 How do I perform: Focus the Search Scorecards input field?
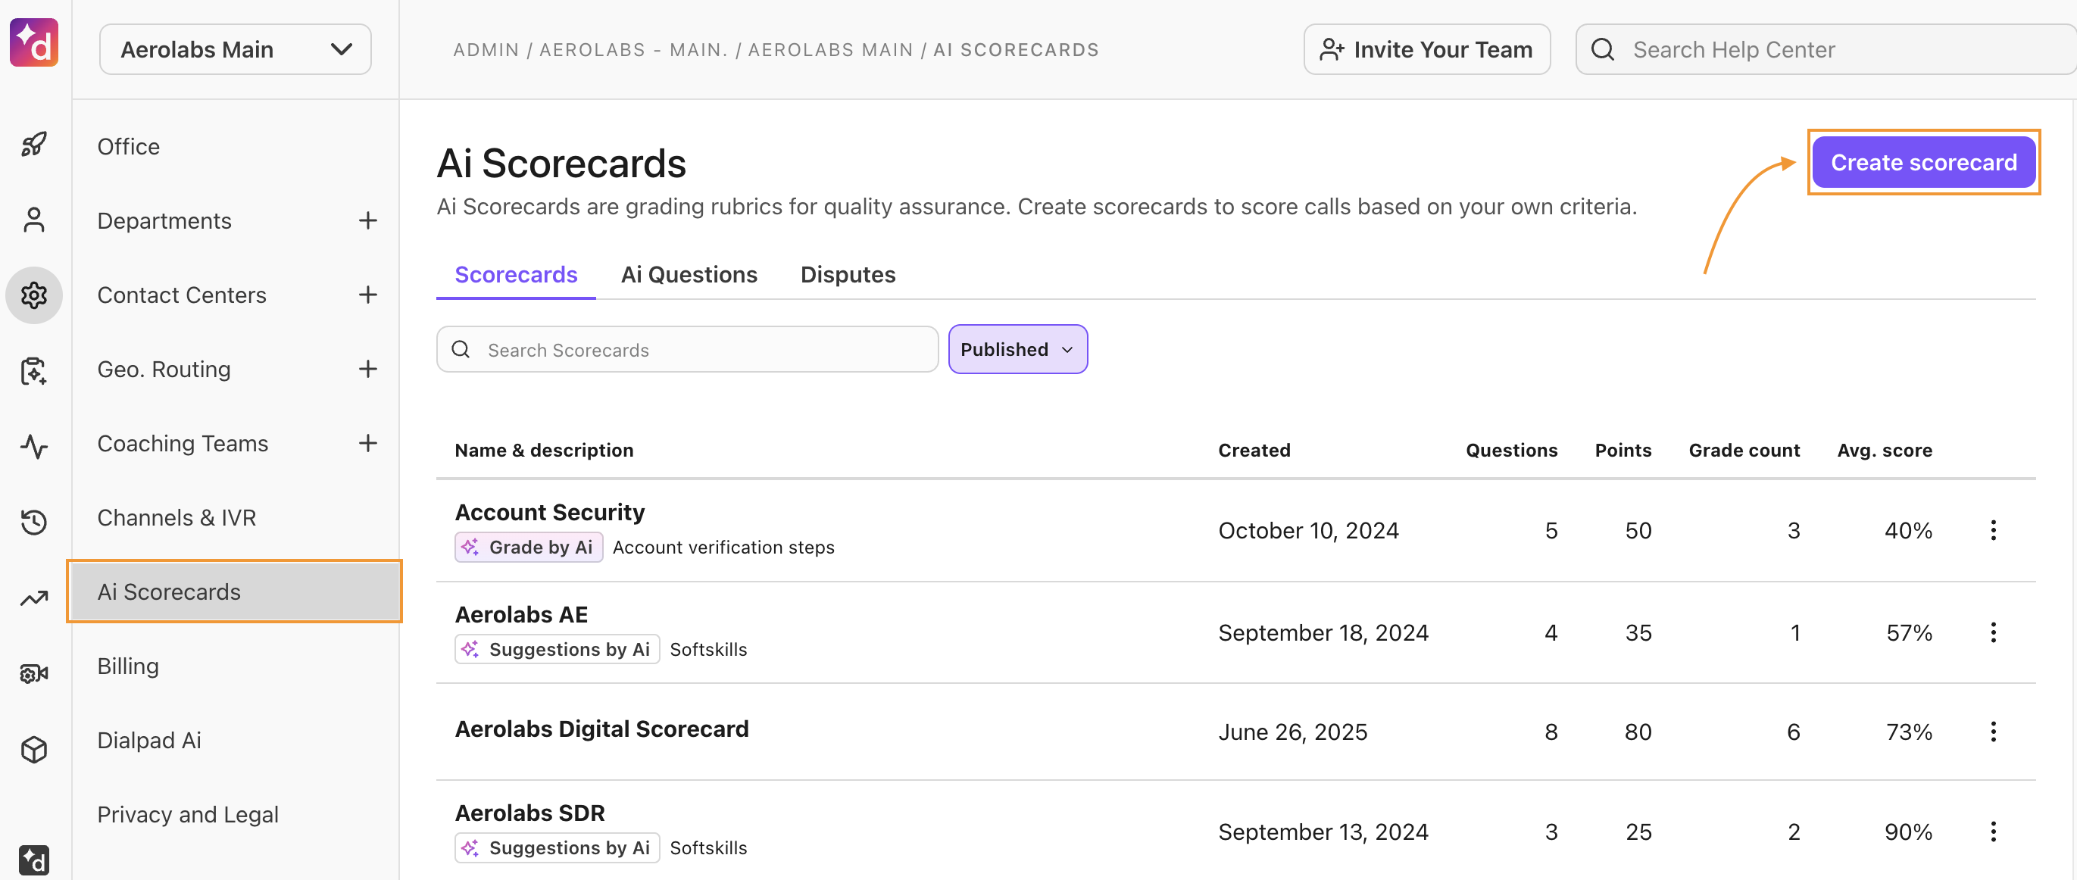pos(687,350)
